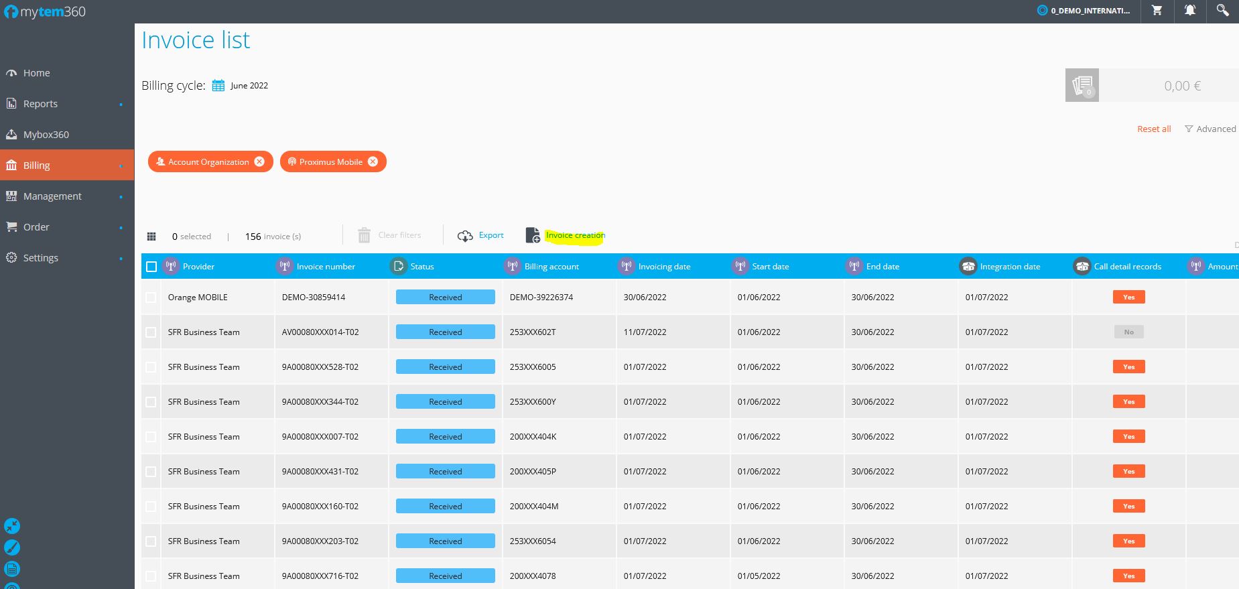Open the notifications bell
The image size is (1239, 589).
coord(1190,11)
